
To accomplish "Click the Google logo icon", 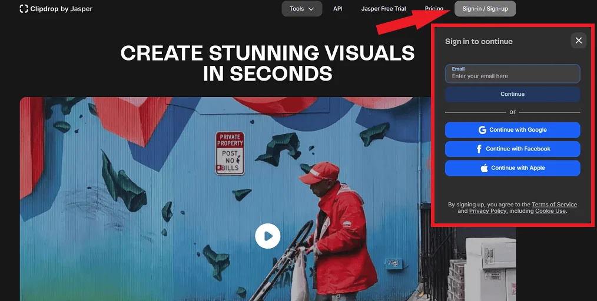I will coord(482,130).
